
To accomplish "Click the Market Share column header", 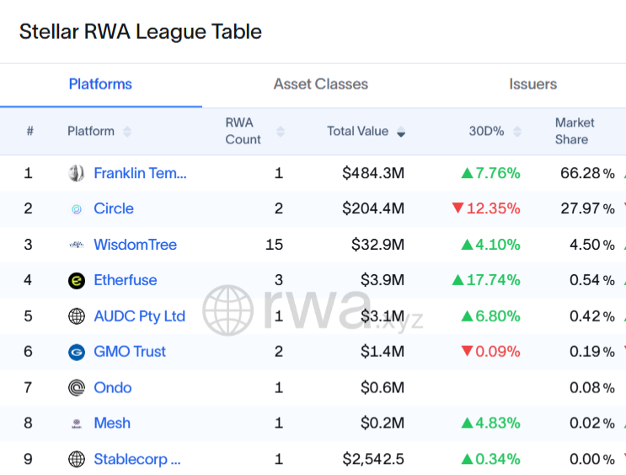I will [575, 131].
